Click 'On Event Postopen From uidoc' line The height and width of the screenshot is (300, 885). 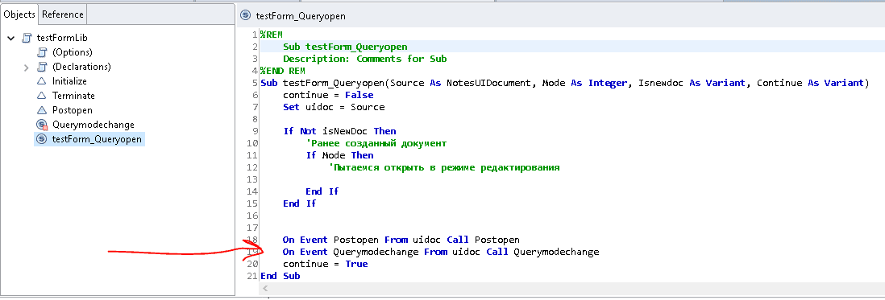[x=401, y=240]
